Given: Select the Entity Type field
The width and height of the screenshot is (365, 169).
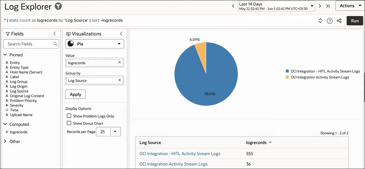Looking at the screenshot, I should [x=19, y=67].
